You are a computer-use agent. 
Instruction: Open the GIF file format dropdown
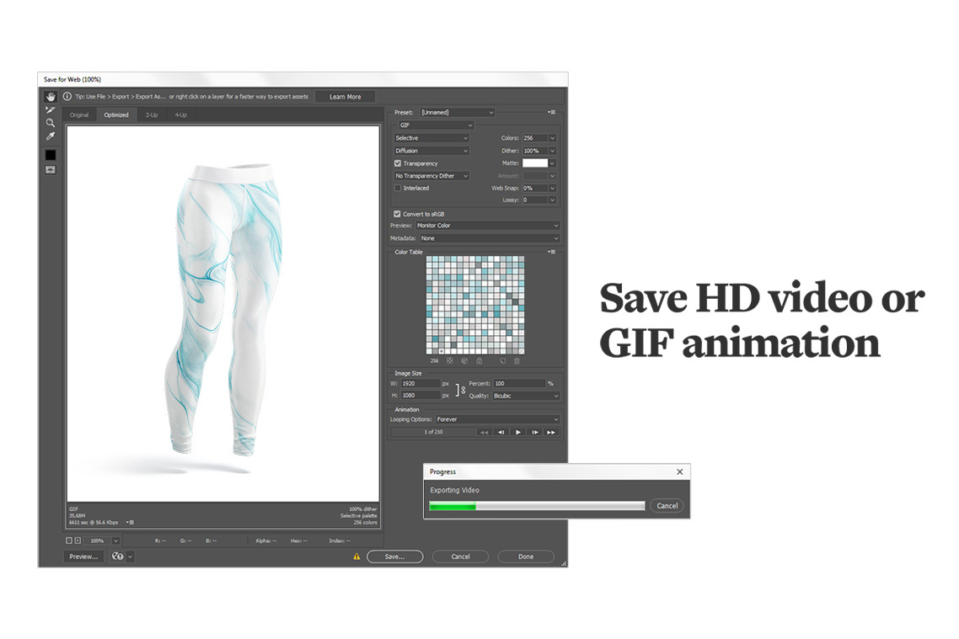(x=436, y=125)
